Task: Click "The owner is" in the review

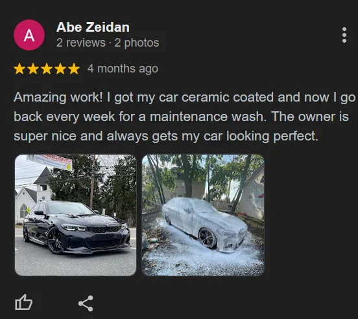Action: pyautogui.click(x=310, y=116)
